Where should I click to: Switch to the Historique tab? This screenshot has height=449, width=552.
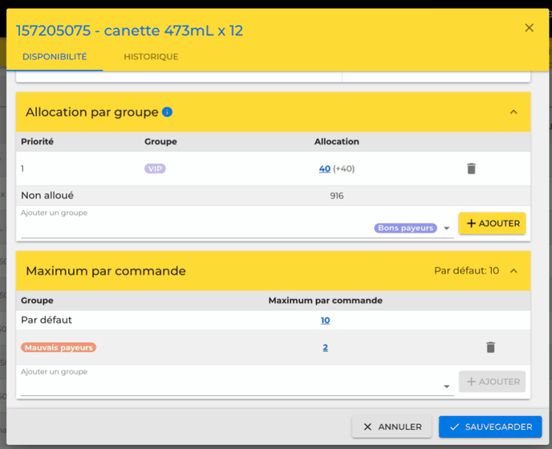coord(151,57)
